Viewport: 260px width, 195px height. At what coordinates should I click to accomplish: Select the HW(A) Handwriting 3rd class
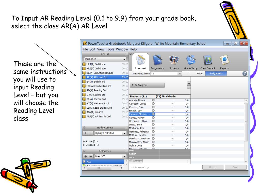[105, 86]
